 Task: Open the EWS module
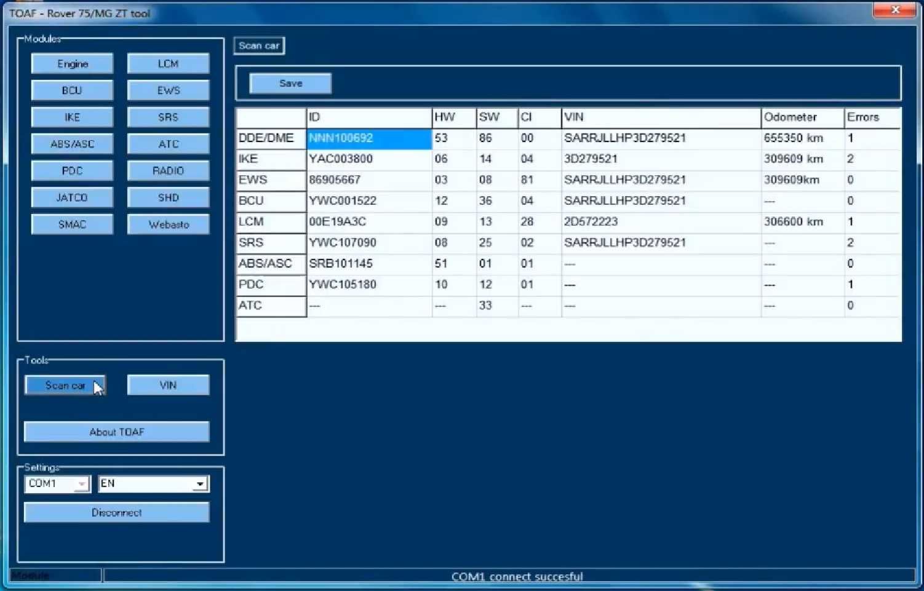168,90
